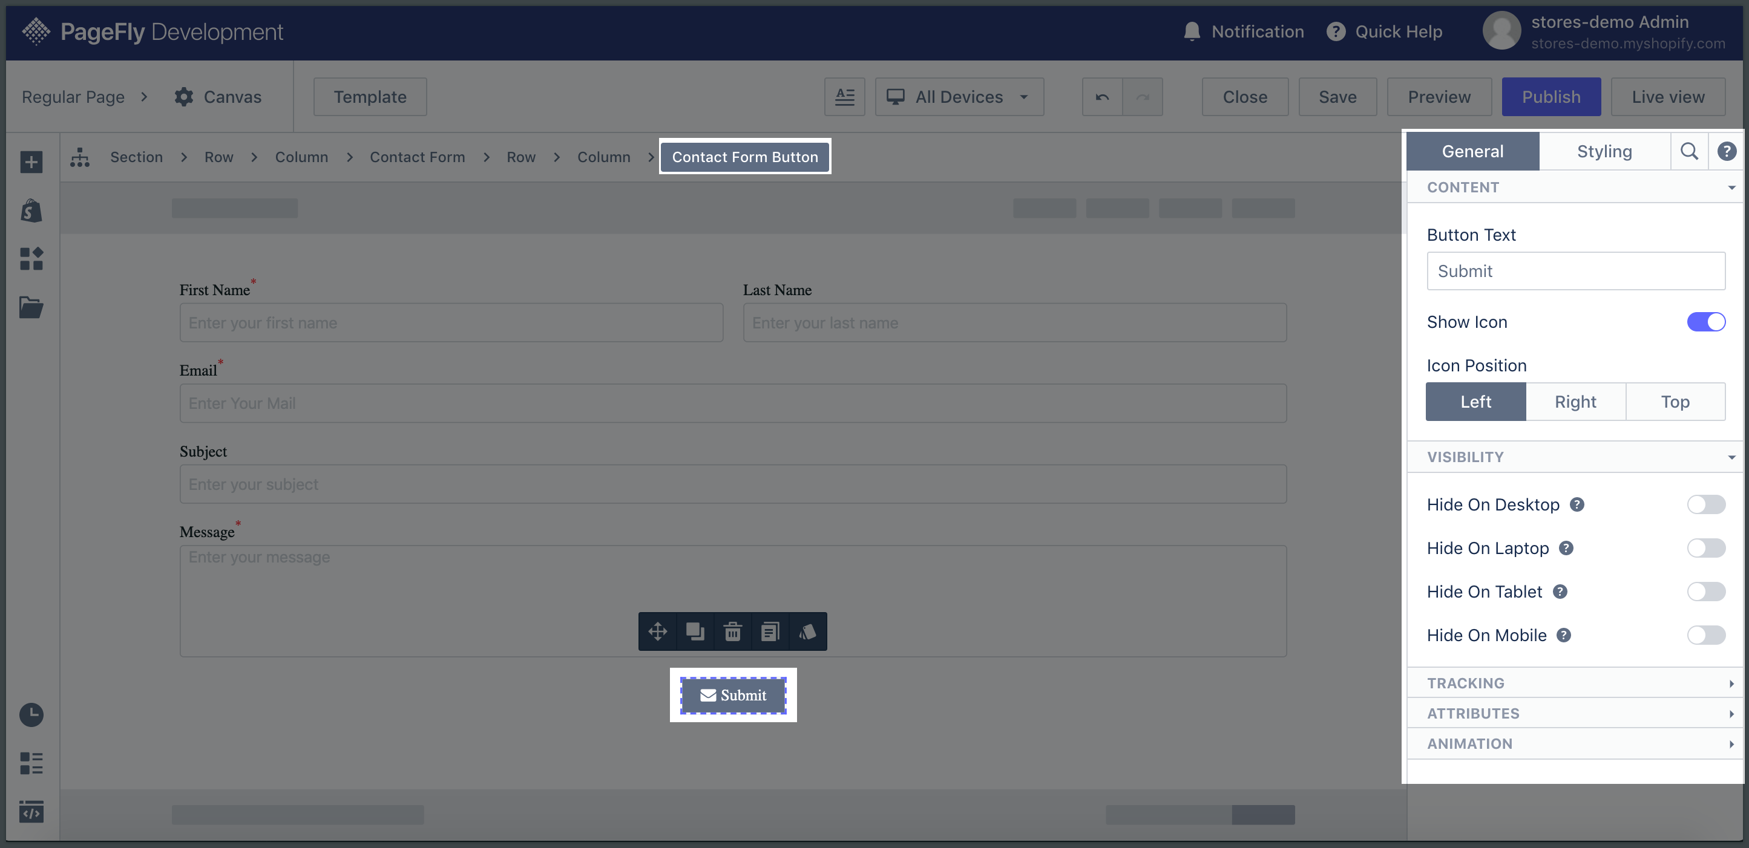The image size is (1749, 848).
Task: Set icon position to Left
Action: 1475,402
